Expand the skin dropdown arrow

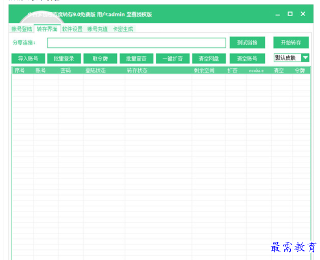pos(305,58)
